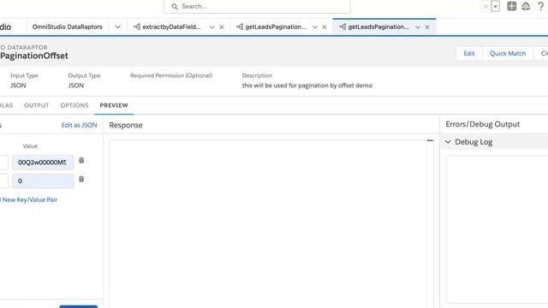
Task: Click the pagination by offset description text
Action: (x=307, y=86)
